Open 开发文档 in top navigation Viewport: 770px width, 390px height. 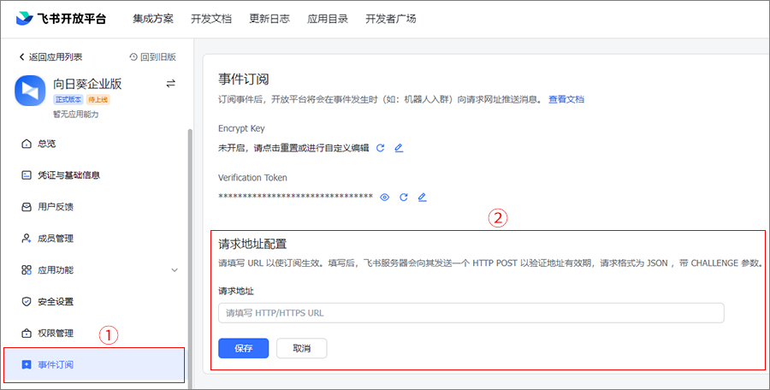pos(211,18)
